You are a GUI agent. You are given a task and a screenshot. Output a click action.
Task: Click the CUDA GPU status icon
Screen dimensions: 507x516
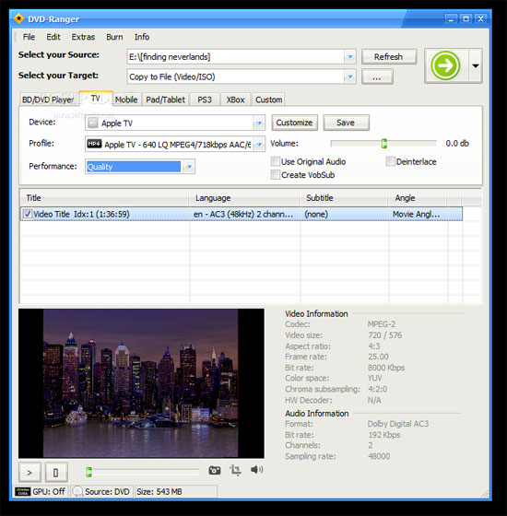click(x=22, y=492)
